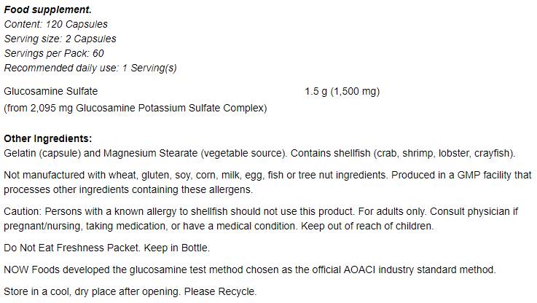Click the 'Glucosamine Potassium Sulfate Complex' source line

coord(136,108)
